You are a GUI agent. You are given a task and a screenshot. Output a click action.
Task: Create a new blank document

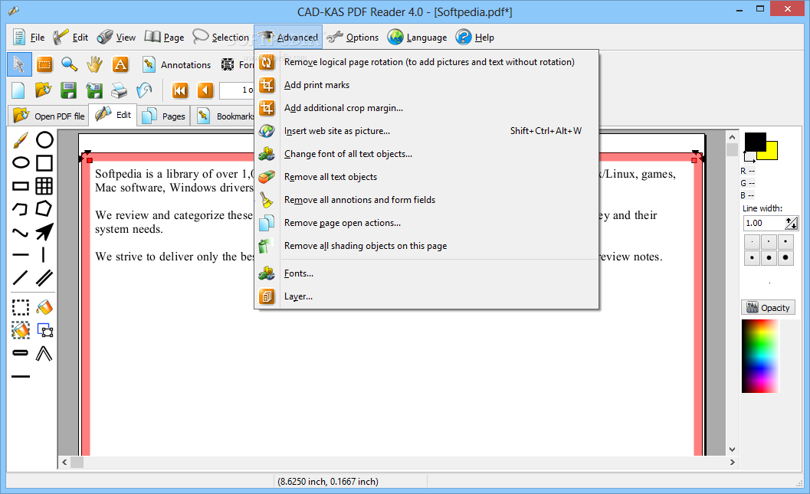point(18,90)
